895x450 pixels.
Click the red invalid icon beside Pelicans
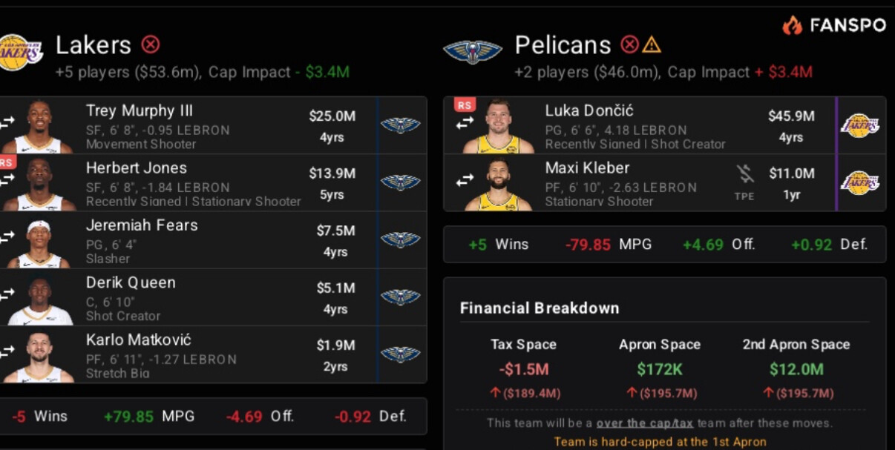[629, 45]
